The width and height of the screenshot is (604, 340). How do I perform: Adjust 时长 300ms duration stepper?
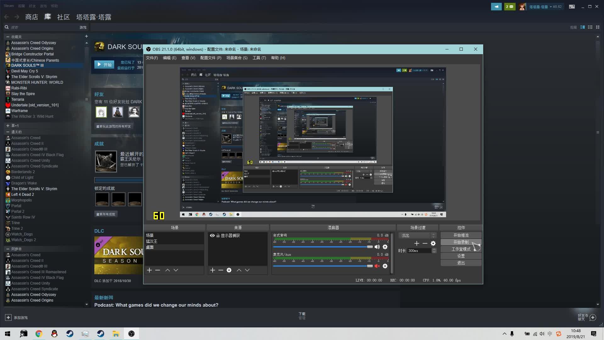(434, 251)
